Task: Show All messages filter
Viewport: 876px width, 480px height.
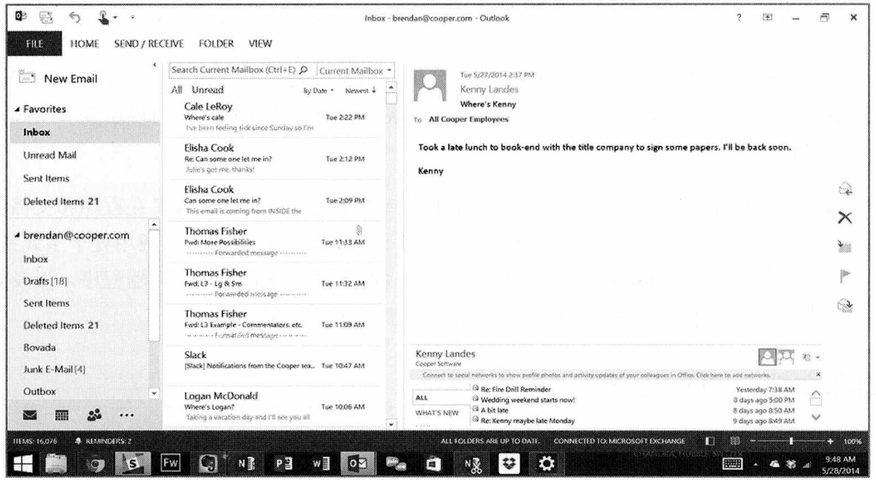Action: pos(177,91)
